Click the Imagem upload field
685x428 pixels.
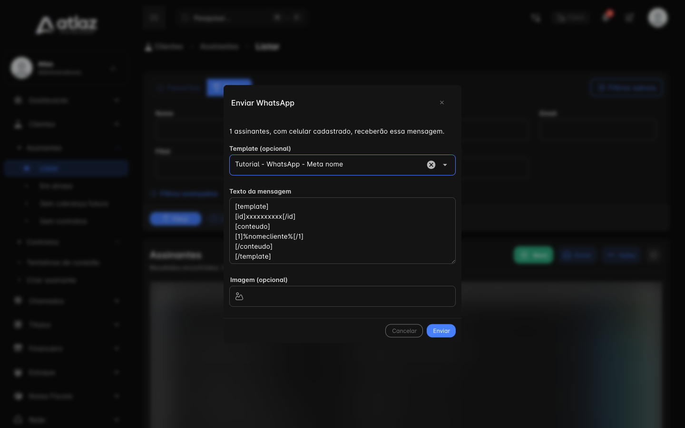click(342, 296)
